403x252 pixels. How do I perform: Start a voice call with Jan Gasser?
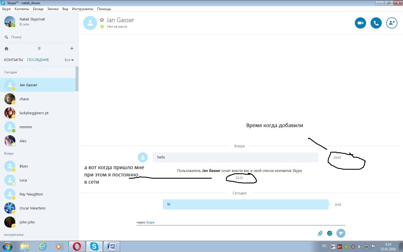tap(376, 23)
